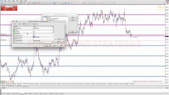Click the red BUY one-click trading button

pos(13,9)
